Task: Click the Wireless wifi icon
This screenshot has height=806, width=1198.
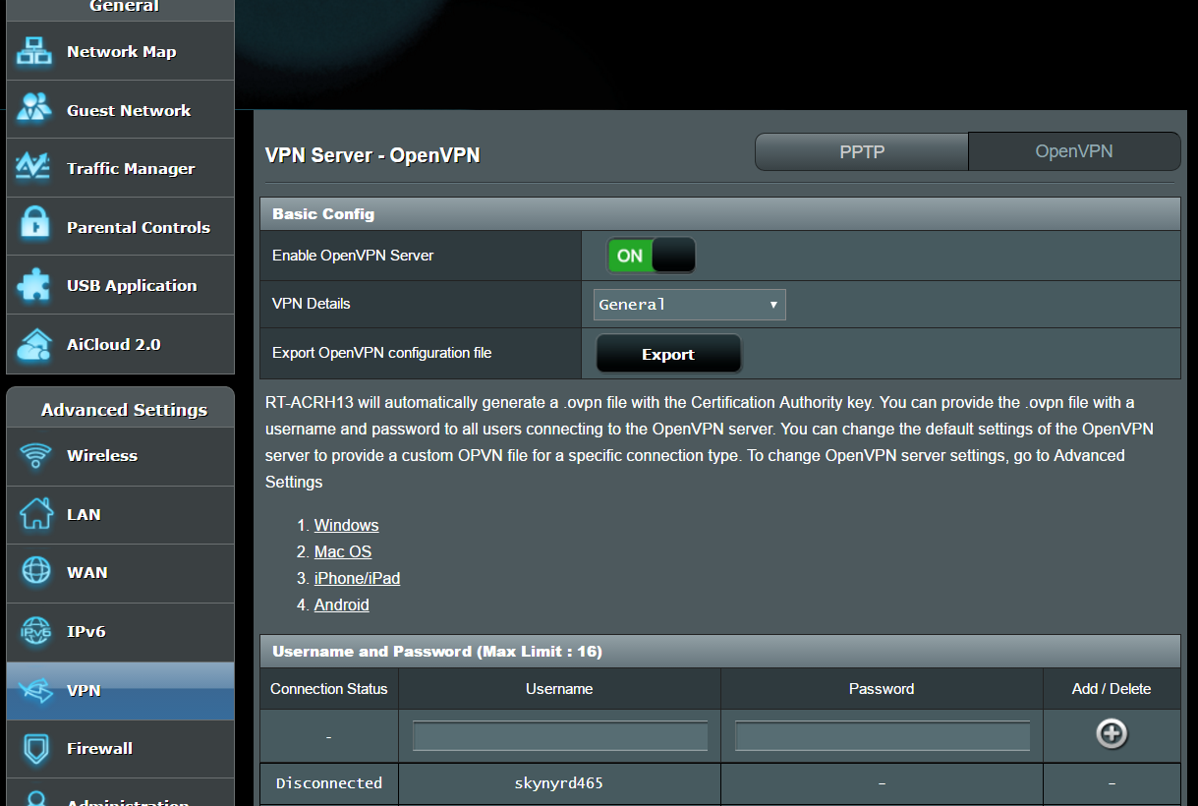Action: click(35, 456)
